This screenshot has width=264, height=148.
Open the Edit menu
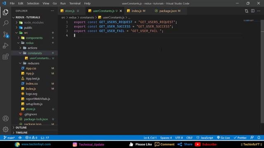(21, 3)
